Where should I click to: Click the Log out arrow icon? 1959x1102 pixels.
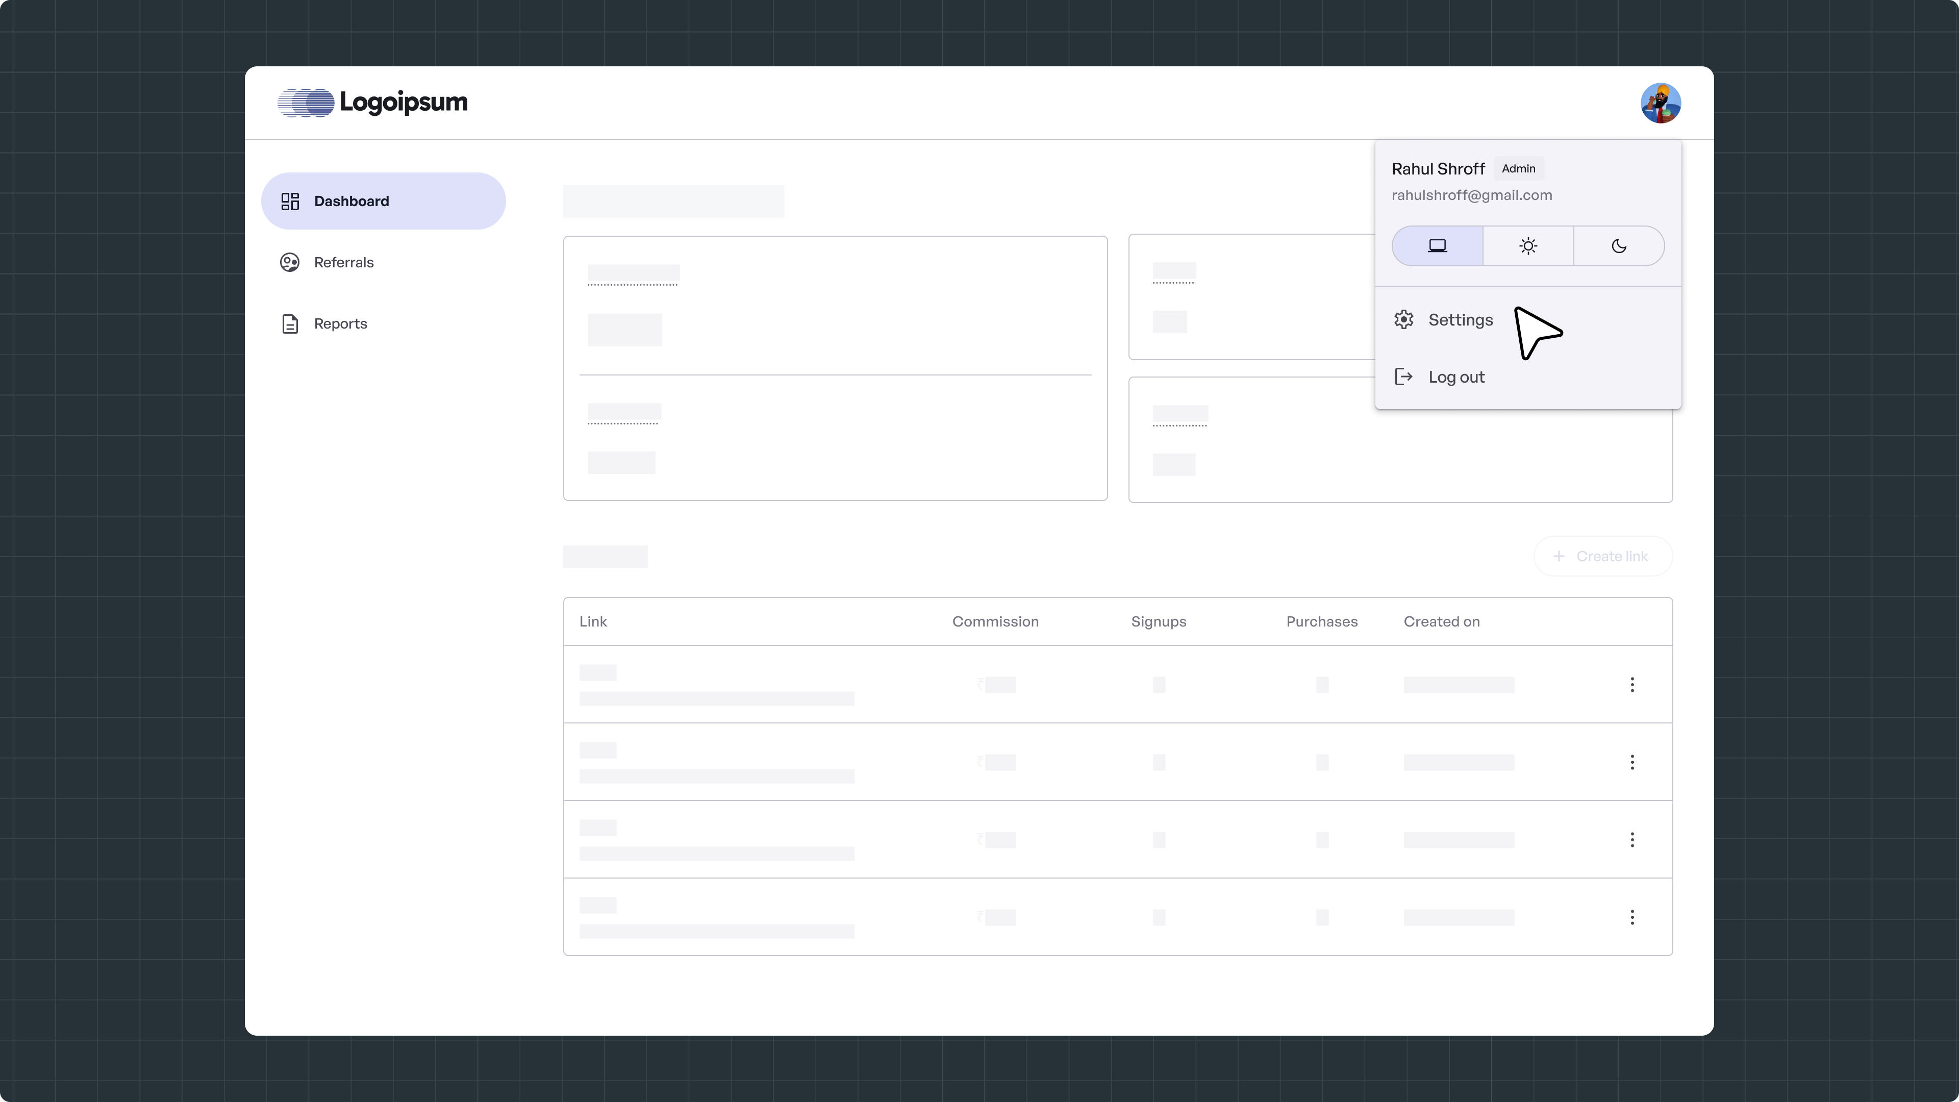[x=1404, y=377]
